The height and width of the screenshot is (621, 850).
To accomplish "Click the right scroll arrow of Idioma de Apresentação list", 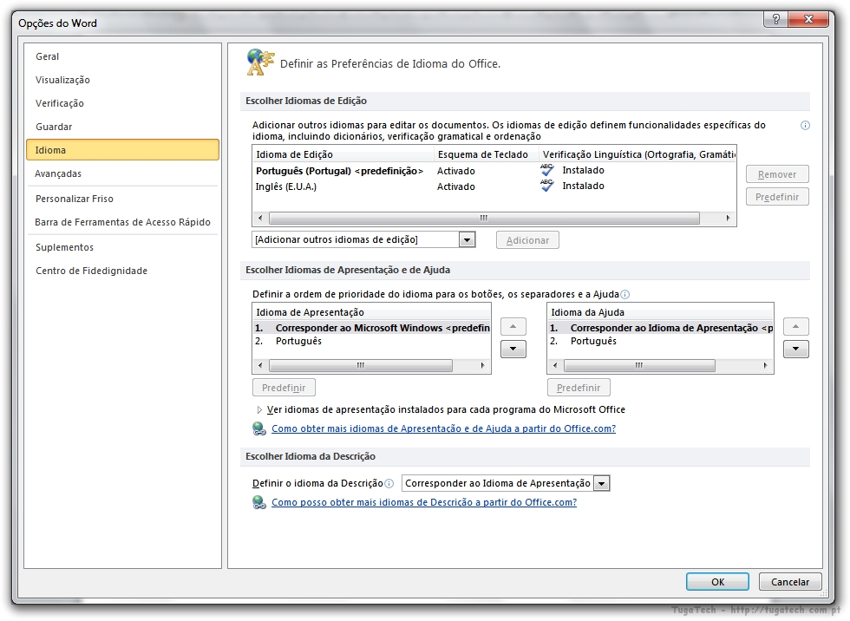I will click(x=482, y=366).
